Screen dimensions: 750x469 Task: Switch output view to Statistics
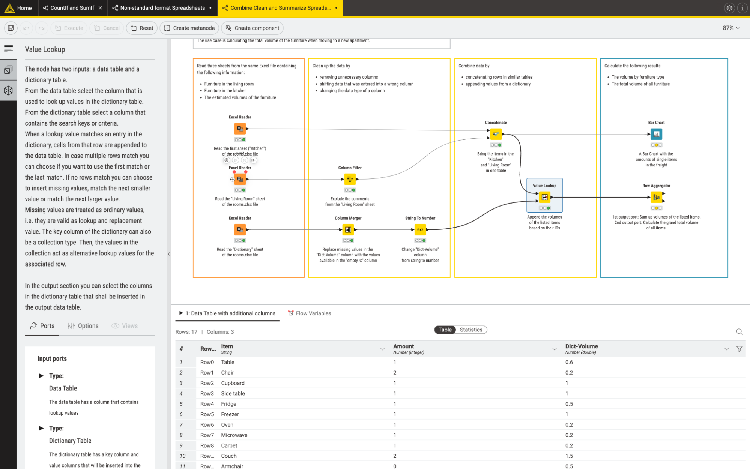click(x=471, y=330)
